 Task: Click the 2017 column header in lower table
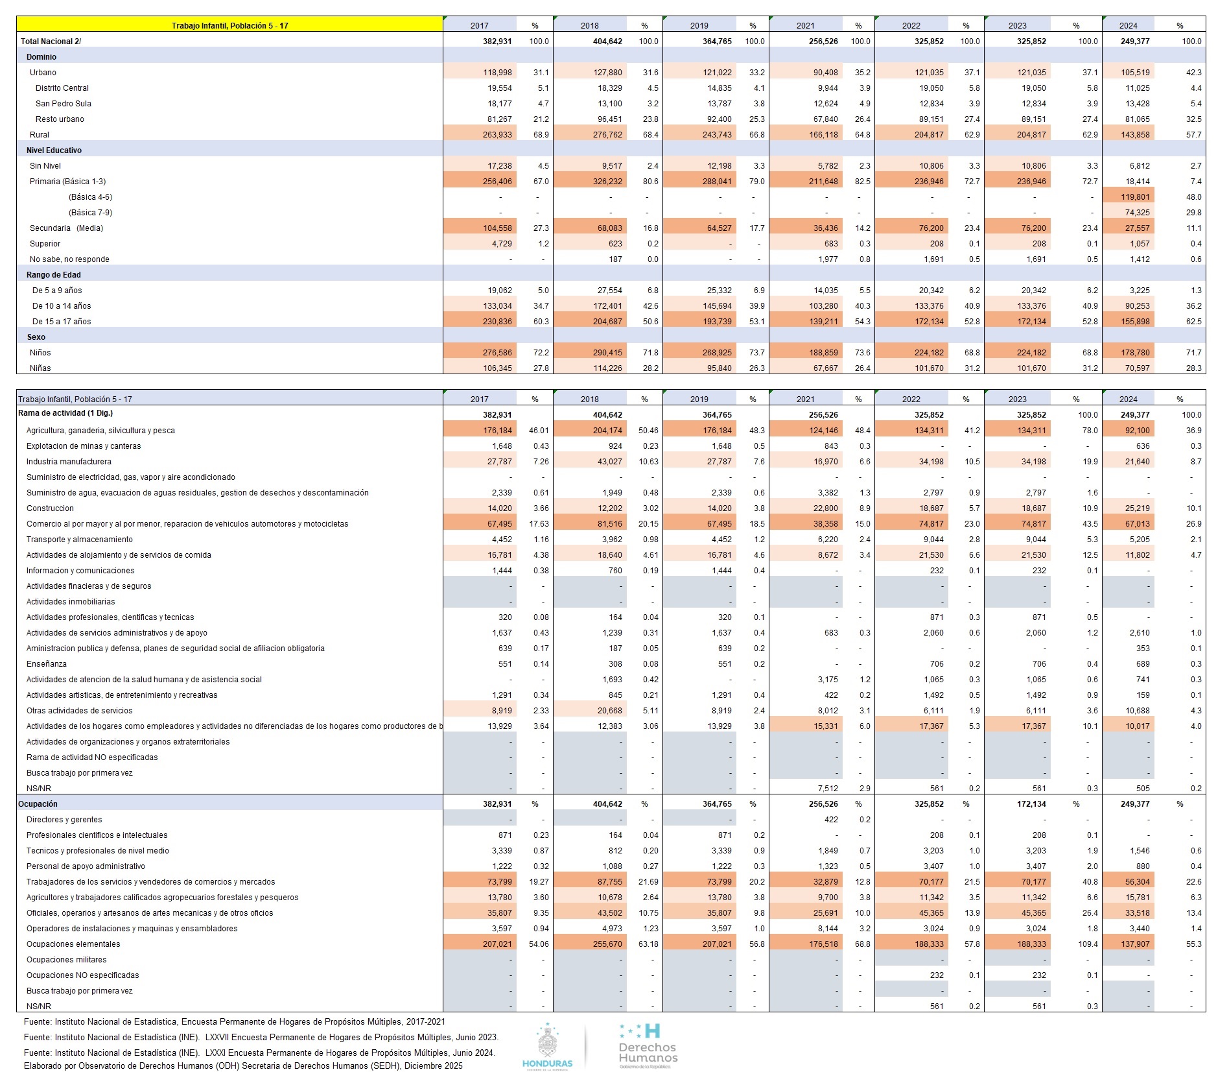point(479,399)
